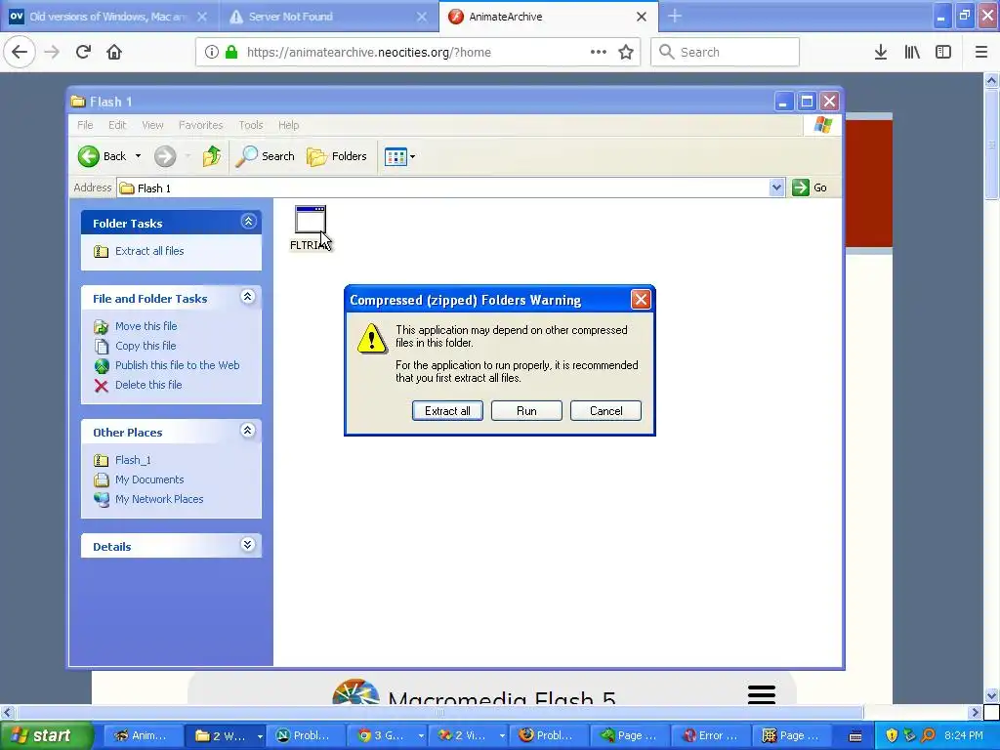Click the Firefox Search box
This screenshot has width=1000, height=750.
click(726, 52)
